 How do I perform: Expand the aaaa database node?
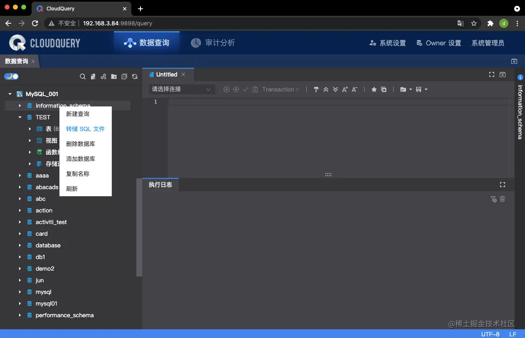[20, 175]
